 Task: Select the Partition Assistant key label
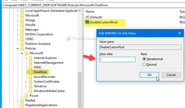pyautogui.click(x=38, y=44)
